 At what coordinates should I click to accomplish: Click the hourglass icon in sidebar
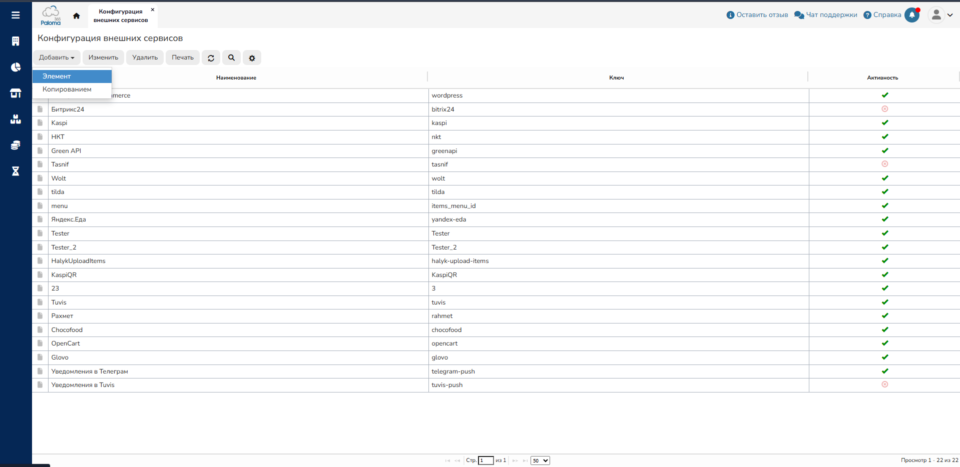coord(16,171)
